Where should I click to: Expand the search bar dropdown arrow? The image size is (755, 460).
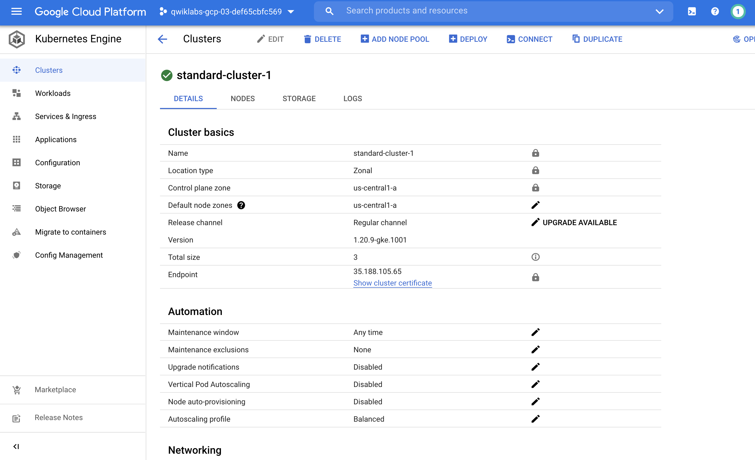click(659, 12)
